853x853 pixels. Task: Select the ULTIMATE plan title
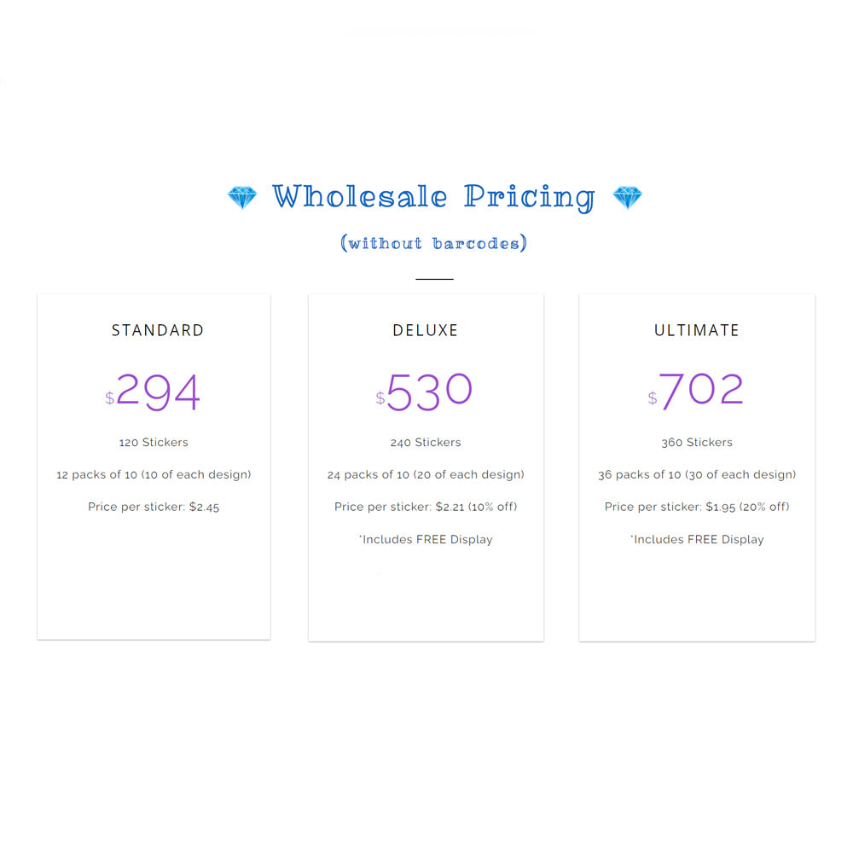point(697,330)
